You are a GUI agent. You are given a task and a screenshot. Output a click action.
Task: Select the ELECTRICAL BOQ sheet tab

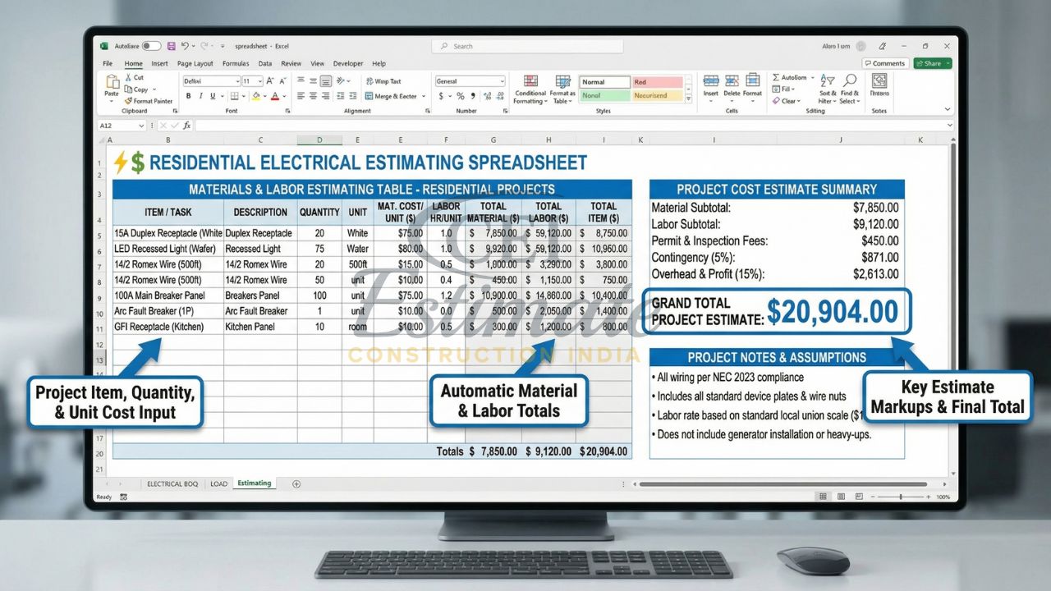coord(172,483)
